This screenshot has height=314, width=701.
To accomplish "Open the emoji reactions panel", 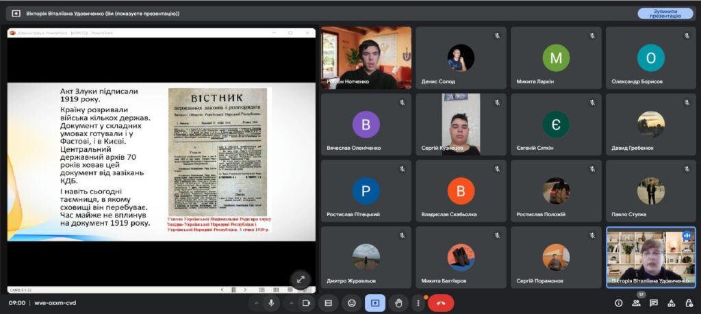I will (x=352, y=302).
